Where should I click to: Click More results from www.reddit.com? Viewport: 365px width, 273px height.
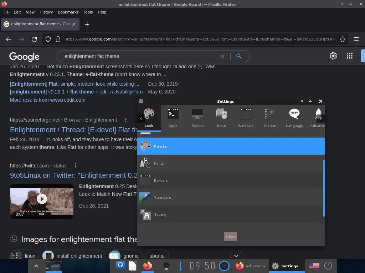tap(47, 100)
